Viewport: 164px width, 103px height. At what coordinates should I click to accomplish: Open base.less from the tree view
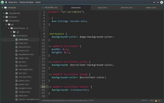click(x=23, y=43)
